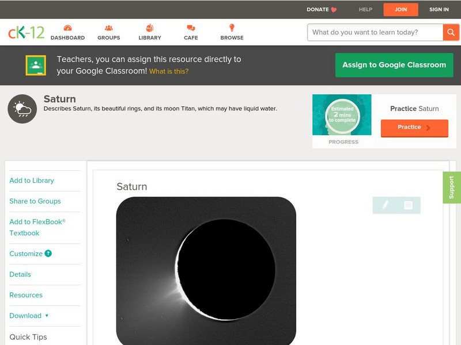This screenshot has width=461, height=345.
Task: Open the Resources link
Action: (26, 295)
